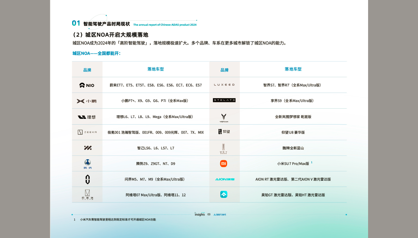418x238 pixels.
Task: Click the 小鹏P7+、X9、G9 models cell
Action: point(156,100)
